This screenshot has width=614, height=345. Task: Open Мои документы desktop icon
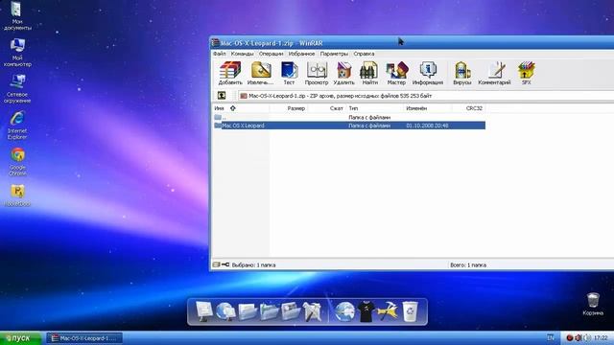[17, 16]
